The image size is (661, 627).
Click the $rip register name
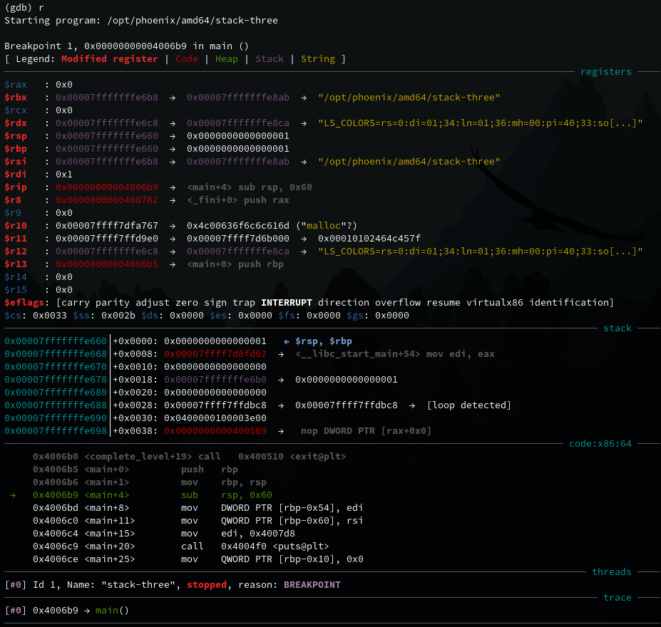(x=16, y=187)
